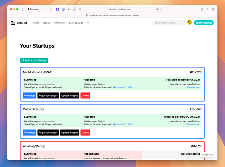Go back with the browser back arrow

tap(45, 9)
